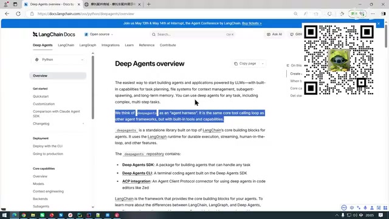Image resolution: width=389 pixels, height=219 pixels.
Task: Open the GitHub link in header
Action: point(296,34)
